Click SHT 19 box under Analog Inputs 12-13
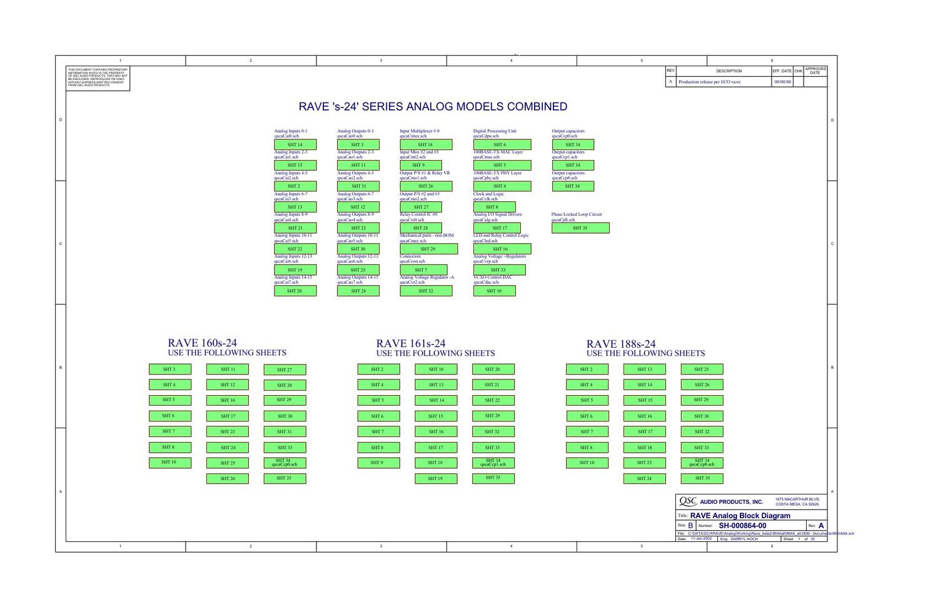This screenshot has height=607, width=938. [295, 270]
